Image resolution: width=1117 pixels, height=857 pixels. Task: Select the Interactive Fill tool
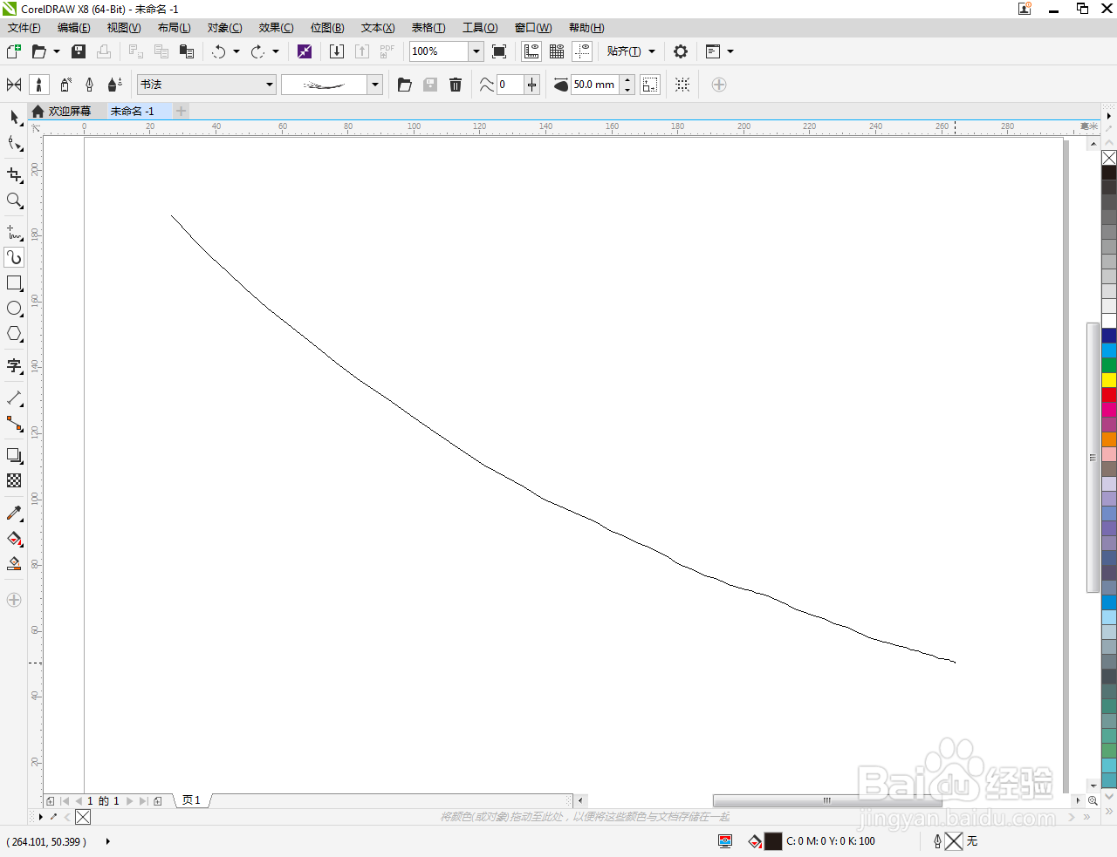click(x=14, y=539)
